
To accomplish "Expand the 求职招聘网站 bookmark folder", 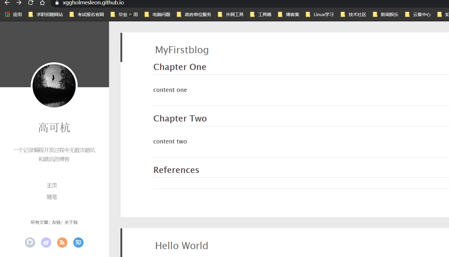I will tap(46, 14).
